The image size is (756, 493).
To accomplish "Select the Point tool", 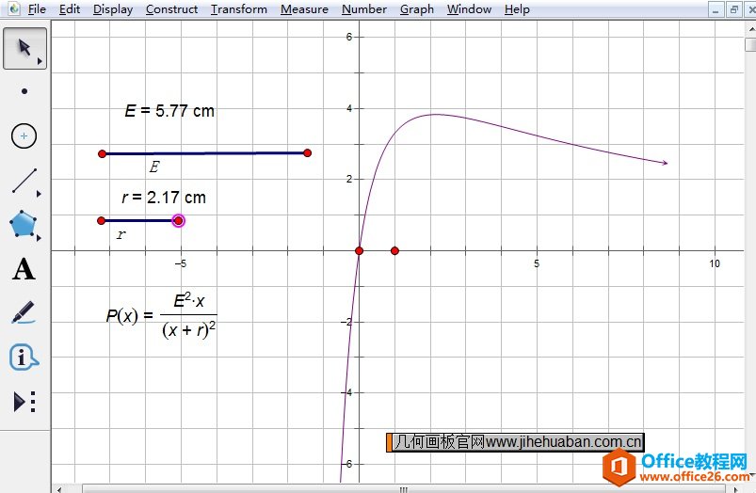I will coord(24,91).
